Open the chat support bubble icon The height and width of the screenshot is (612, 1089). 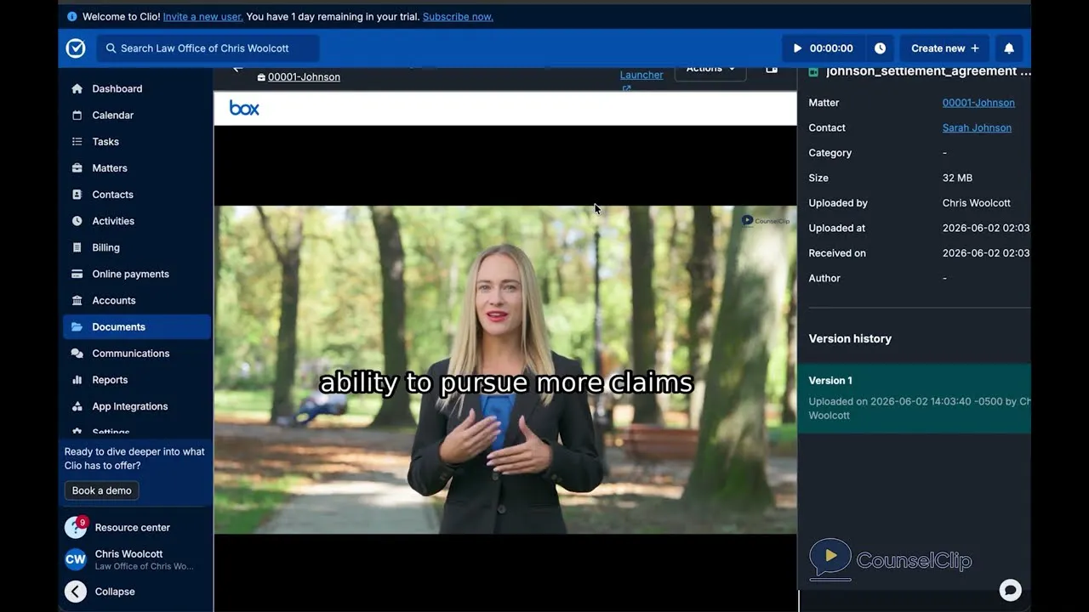pyautogui.click(x=1010, y=590)
